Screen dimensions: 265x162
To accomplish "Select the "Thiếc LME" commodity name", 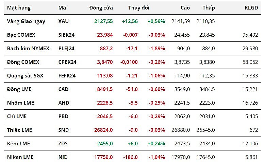I will (20, 130).
